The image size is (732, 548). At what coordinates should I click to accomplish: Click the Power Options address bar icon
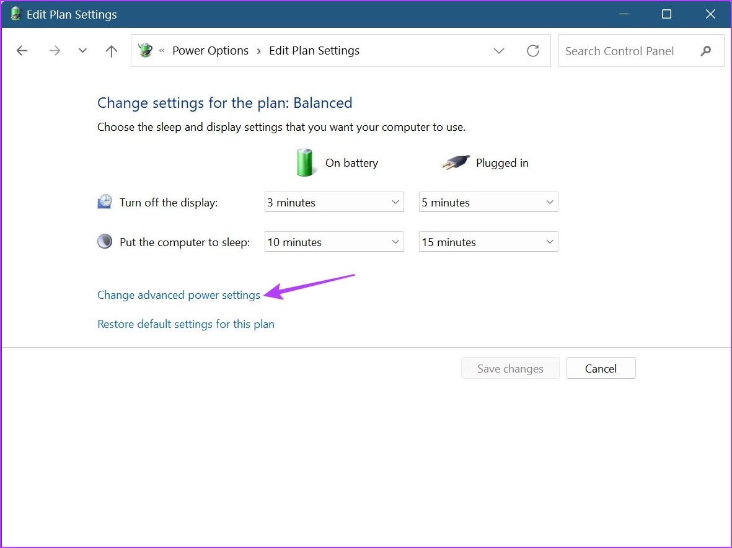(146, 50)
